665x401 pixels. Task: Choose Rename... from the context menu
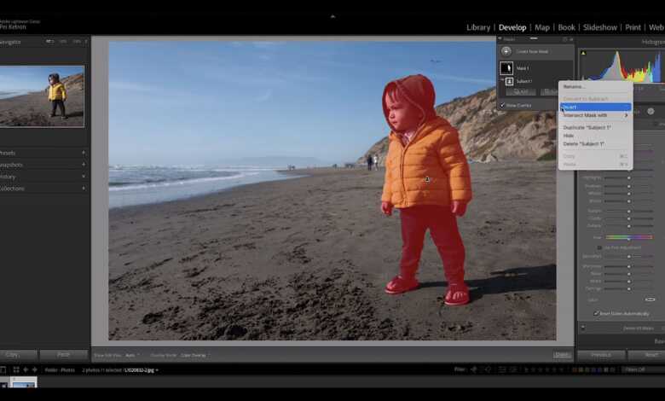coord(574,86)
